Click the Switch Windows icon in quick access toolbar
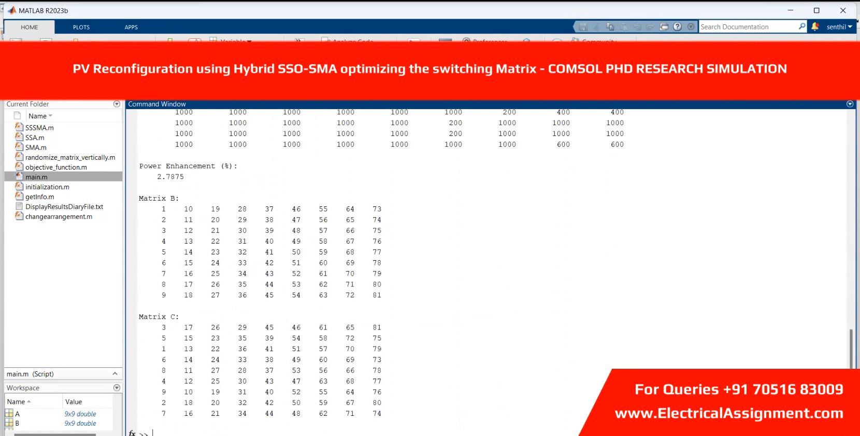The image size is (860, 436). [x=664, y=27]
